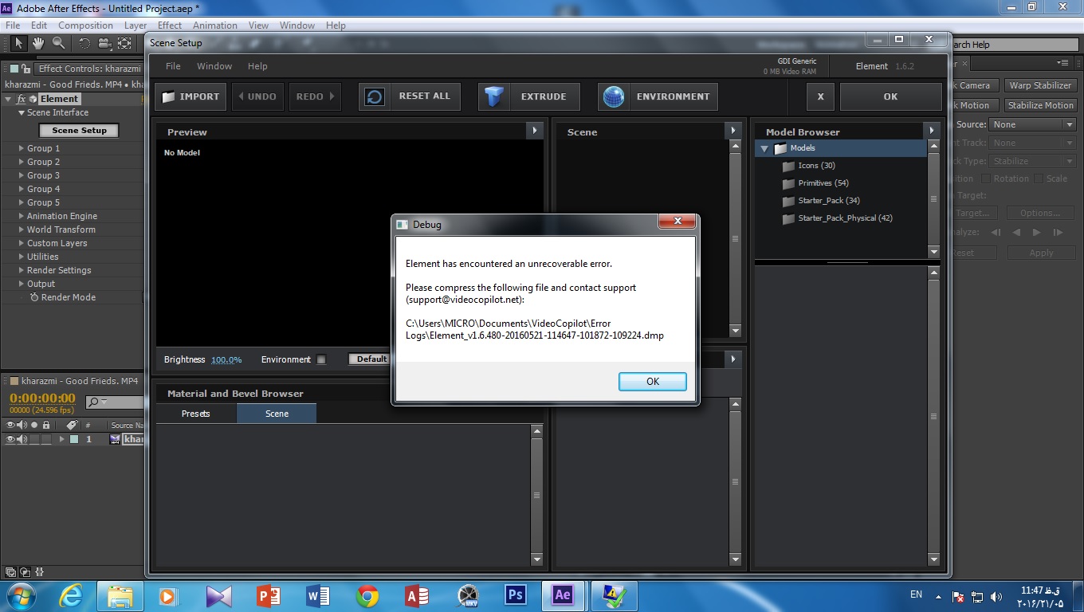This screenshot has width=1084, height=612.
Task: Select the Selection arrow tool in After Effects
Action: (x=19, y=43)
